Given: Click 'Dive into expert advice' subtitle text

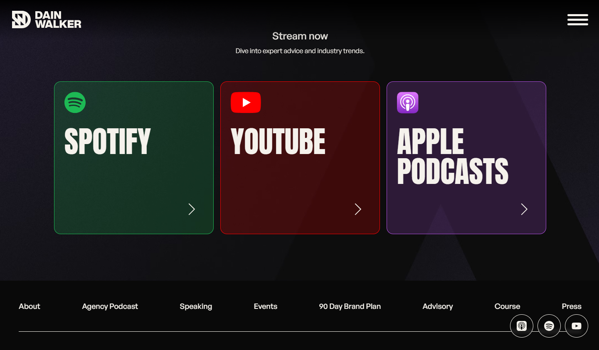Looking at the screenshot, I should click(x=300, y=51).
